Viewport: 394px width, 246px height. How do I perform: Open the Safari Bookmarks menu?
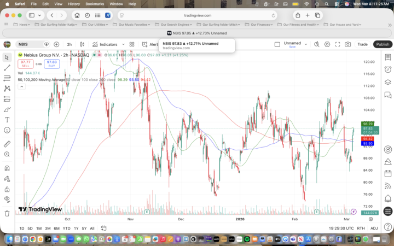tap(95, 4)
